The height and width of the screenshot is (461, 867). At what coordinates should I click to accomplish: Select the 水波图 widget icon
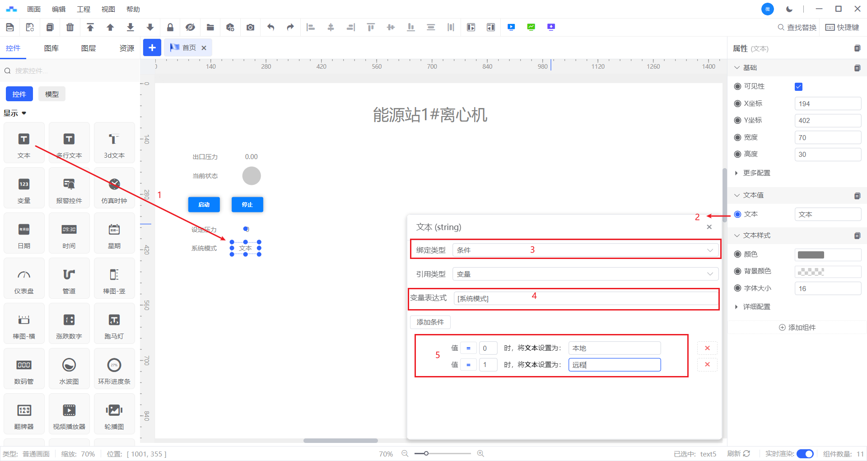pos(69,369)
